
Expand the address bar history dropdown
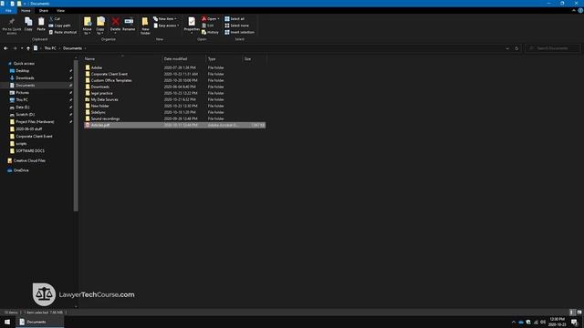[507, 48]
